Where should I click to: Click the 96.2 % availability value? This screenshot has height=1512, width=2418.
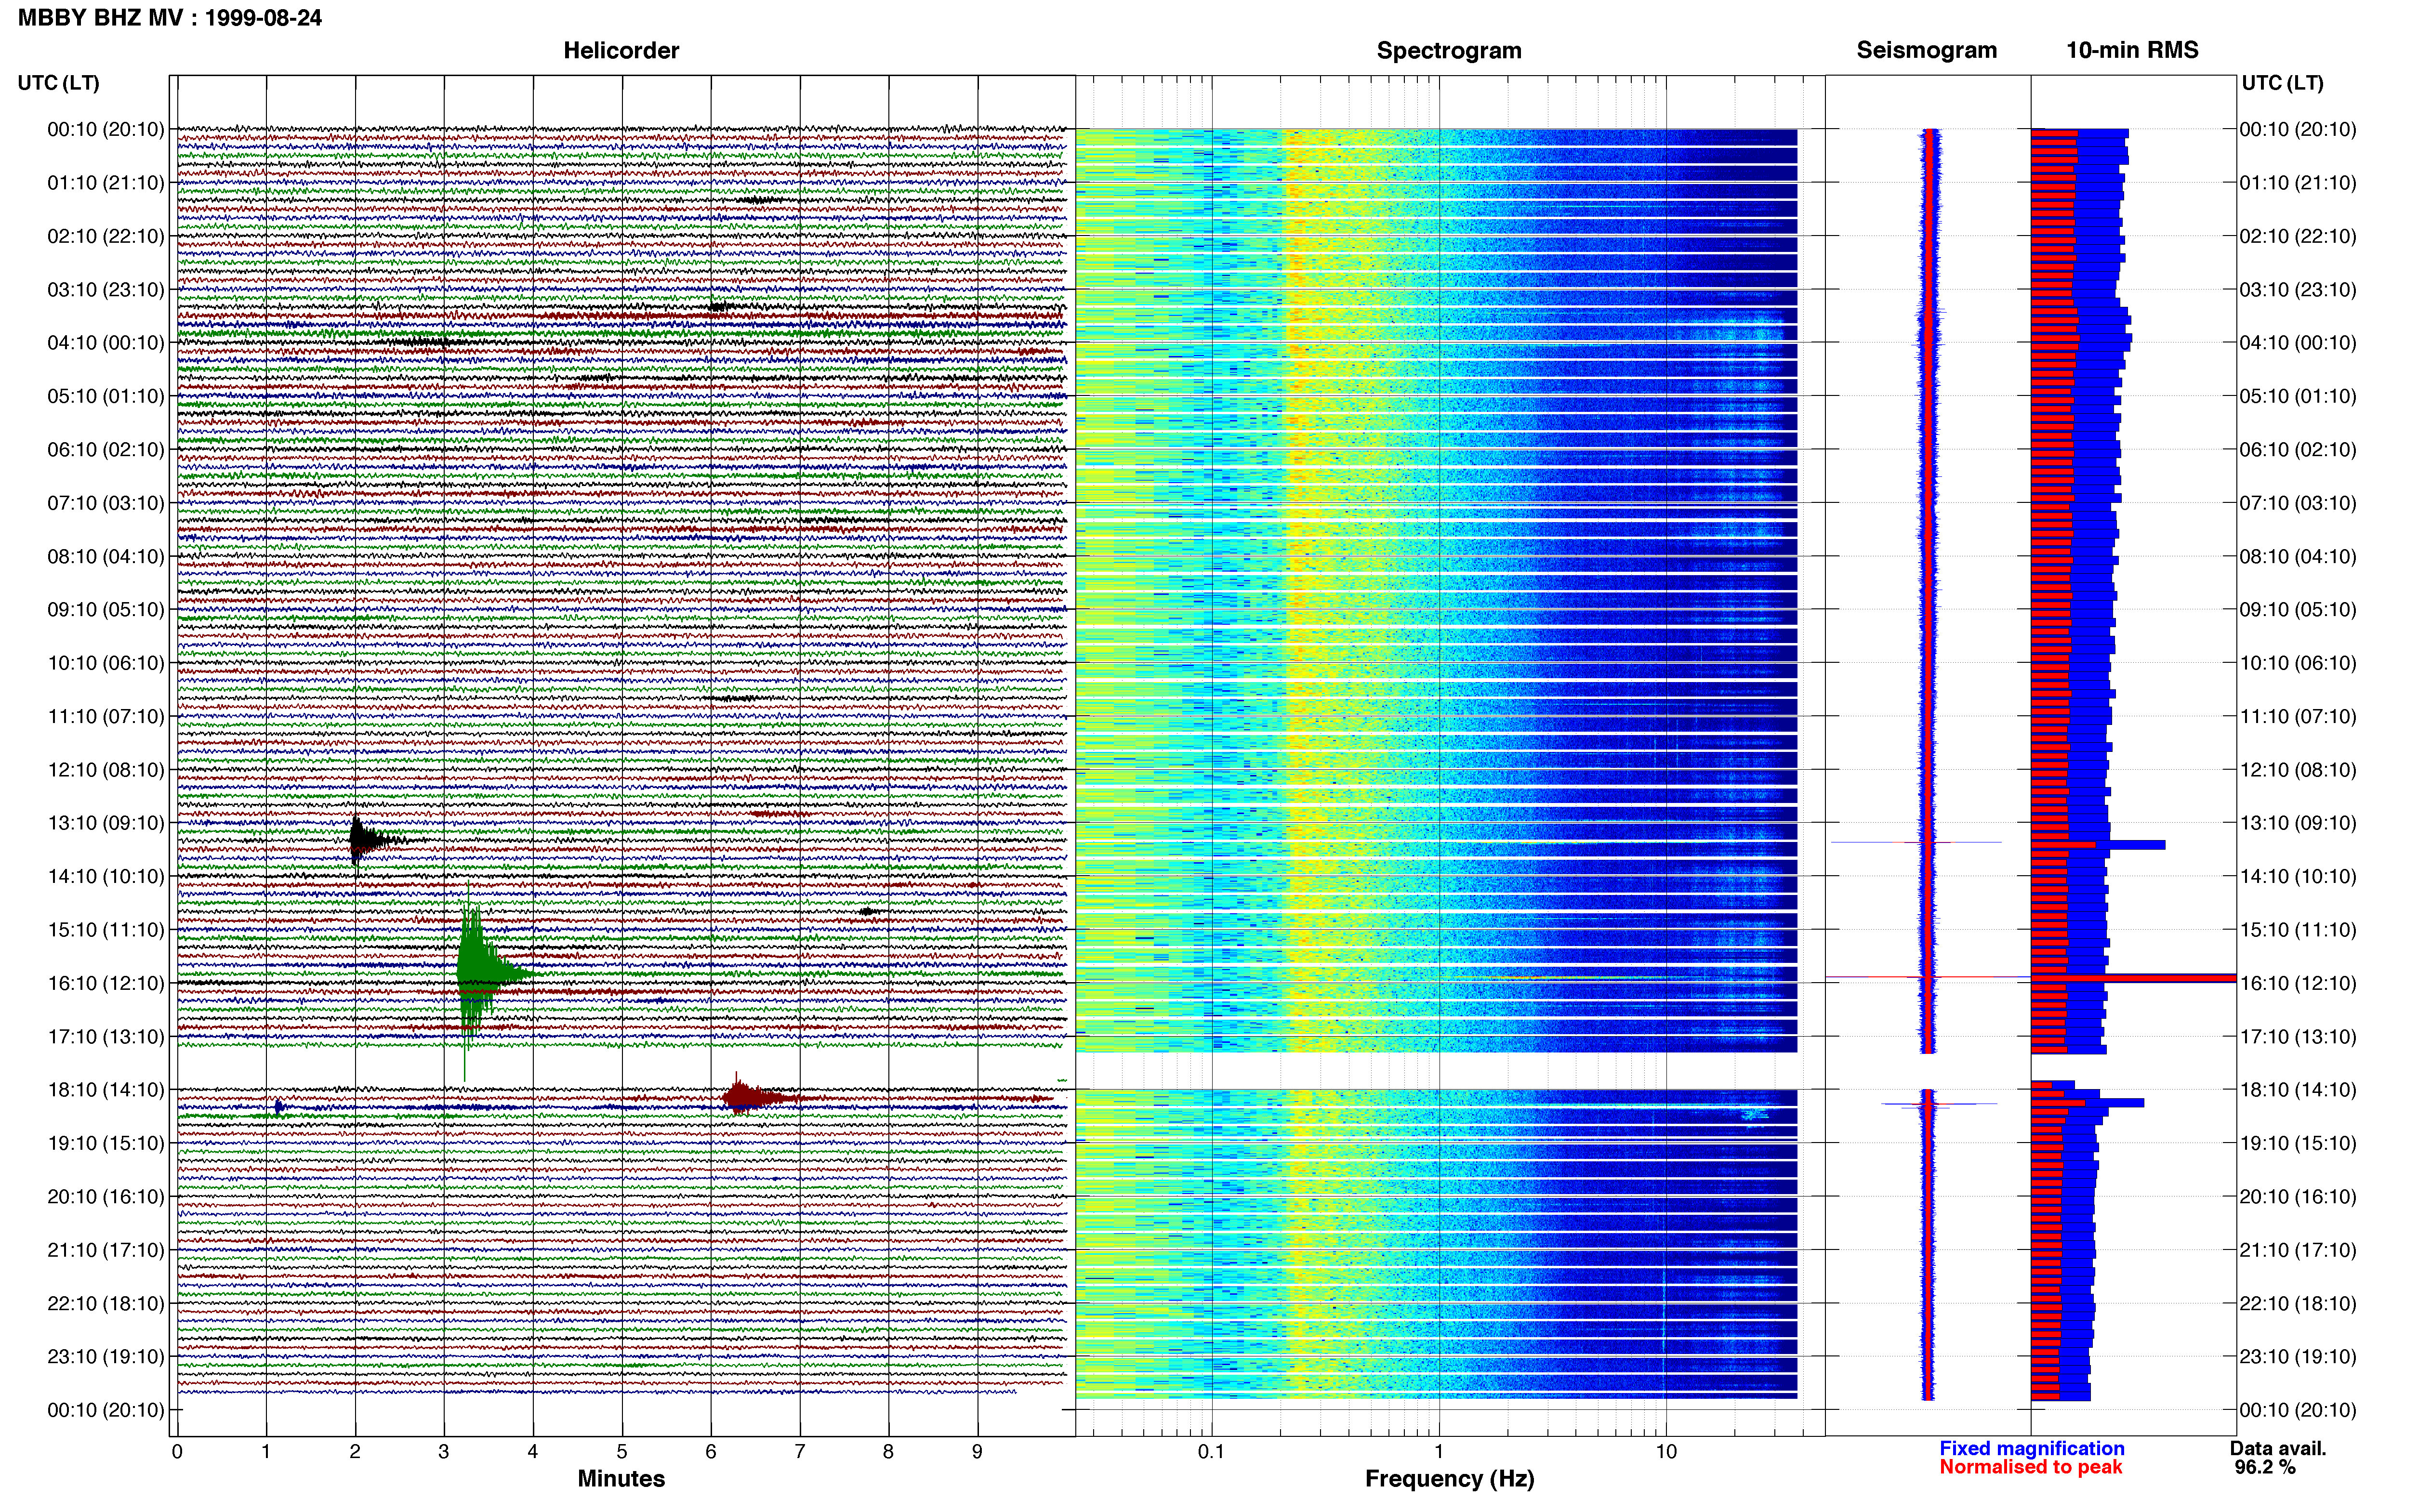2265,1467
